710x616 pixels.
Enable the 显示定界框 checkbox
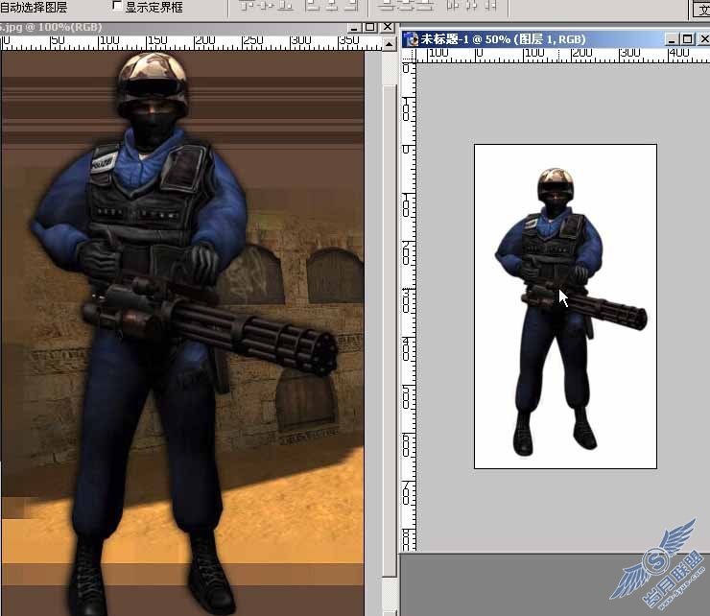coord(117,6)
